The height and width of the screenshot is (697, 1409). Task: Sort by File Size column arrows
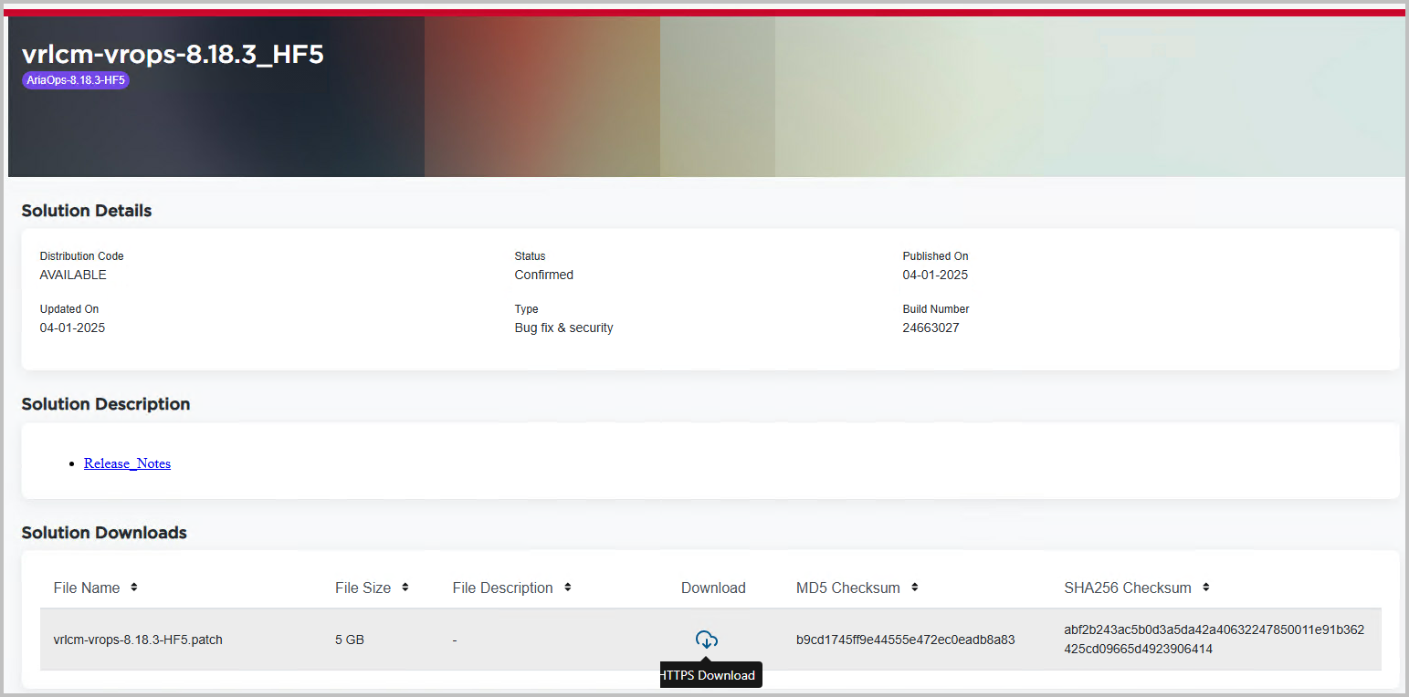(x=405, y=588)
